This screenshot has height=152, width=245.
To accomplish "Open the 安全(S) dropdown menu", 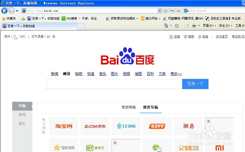I will (x=225, y=25).
